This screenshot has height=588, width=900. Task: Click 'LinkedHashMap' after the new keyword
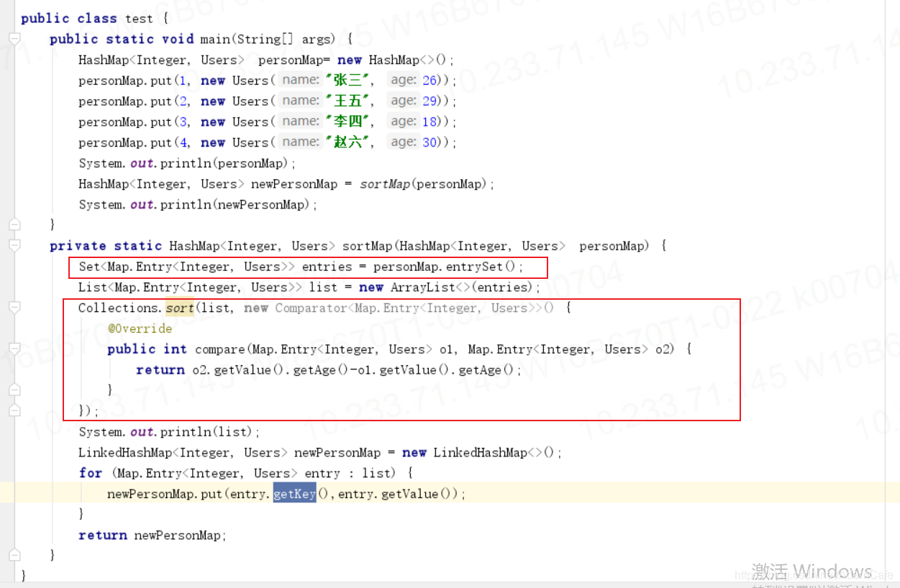click(480, 453)
